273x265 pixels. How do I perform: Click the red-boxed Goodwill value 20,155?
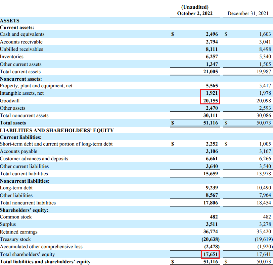coord(211,100)
